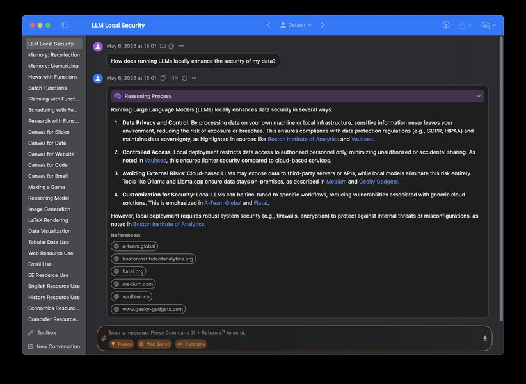Open the Flatai link
The height and width of the screenshot is (384, 526).
[260, 203]
